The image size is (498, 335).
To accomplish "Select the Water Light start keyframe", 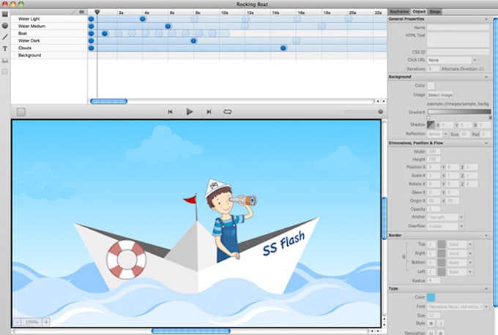I will pos(91,19).
